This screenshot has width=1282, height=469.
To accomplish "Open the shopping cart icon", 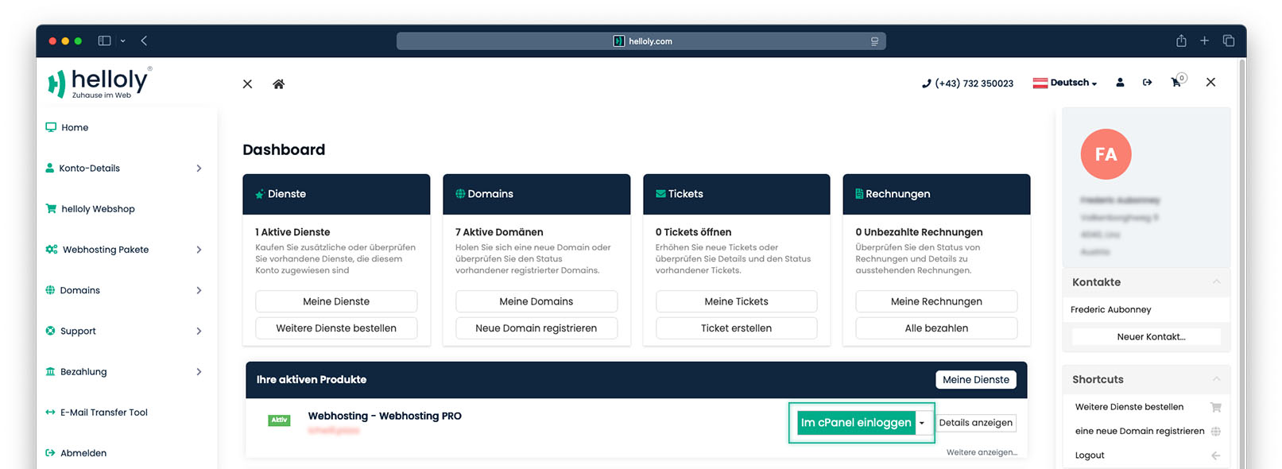I will [1176, 83].
